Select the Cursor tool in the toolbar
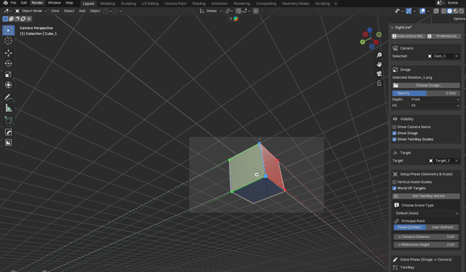 coord(8,41)
